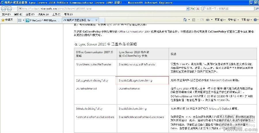Viewport: 259px width, 133px height.
Task: Open the 编辑(E) menu
Action: click(x=18, y=15)
